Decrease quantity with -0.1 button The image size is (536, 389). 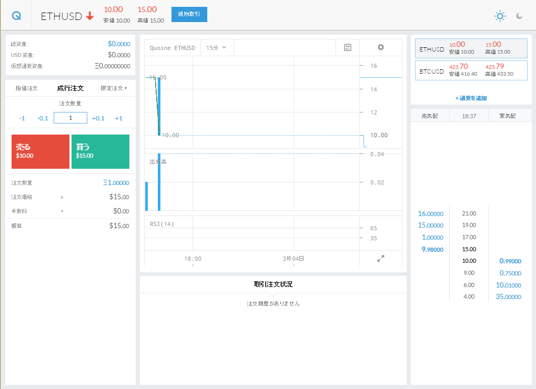point(43,118)
